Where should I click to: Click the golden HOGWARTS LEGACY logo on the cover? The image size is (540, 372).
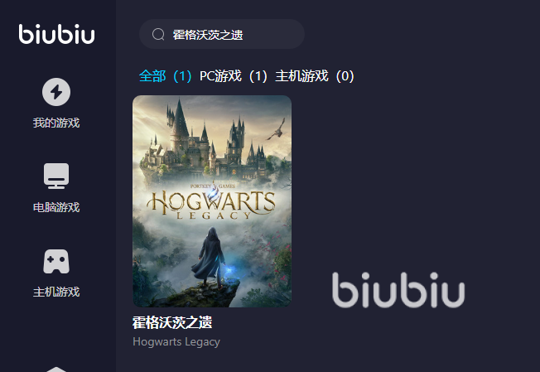point(211,203)
